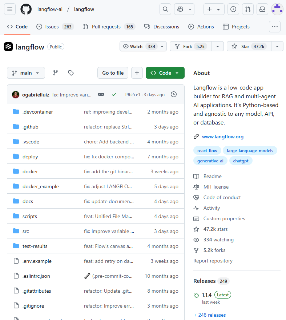Image resolution: width=286 pixels, height=320 pixels.
Task: Select the chatgpt topic tag
Action: click(x=241, y=161)
